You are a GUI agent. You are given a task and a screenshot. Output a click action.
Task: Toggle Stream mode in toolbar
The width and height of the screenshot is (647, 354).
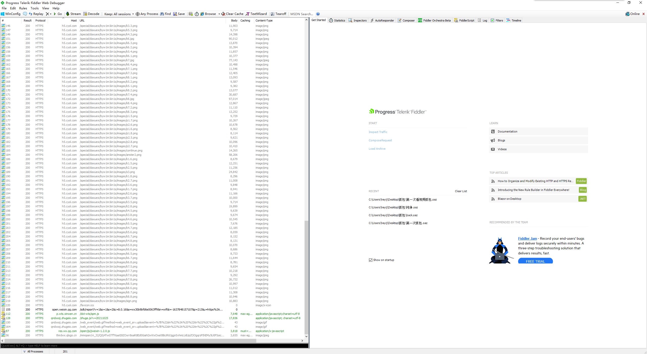pos(73,14)
